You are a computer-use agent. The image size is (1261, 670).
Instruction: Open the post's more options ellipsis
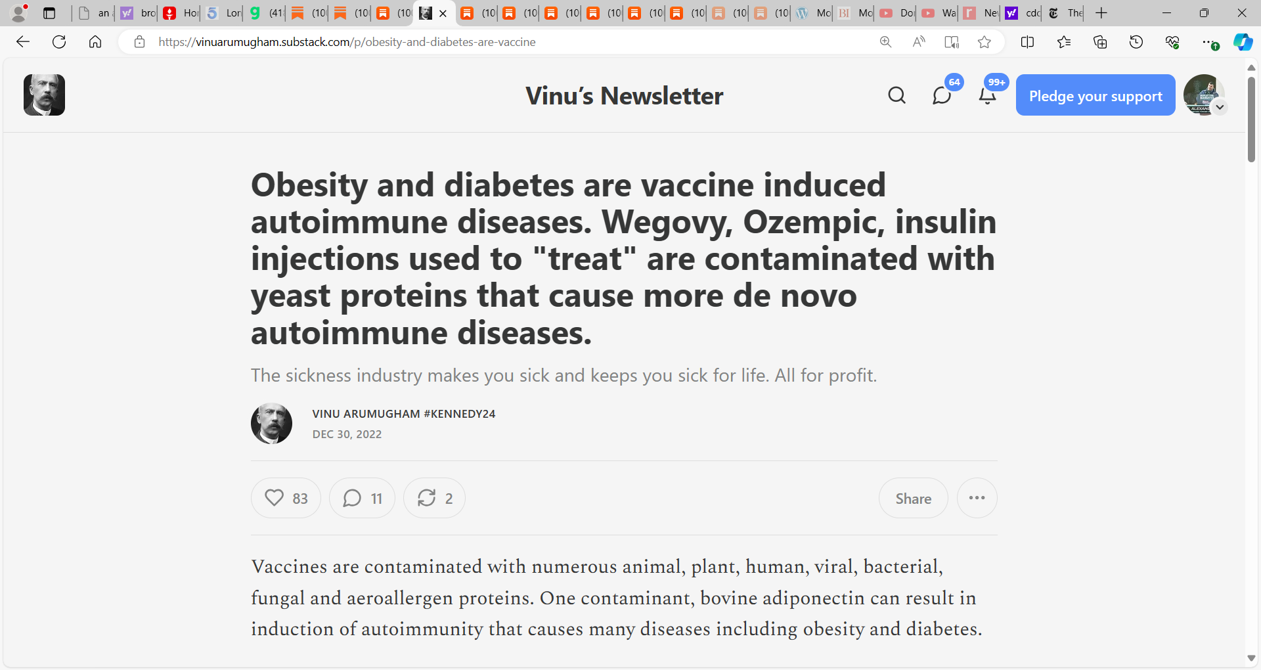coord(977,498)
